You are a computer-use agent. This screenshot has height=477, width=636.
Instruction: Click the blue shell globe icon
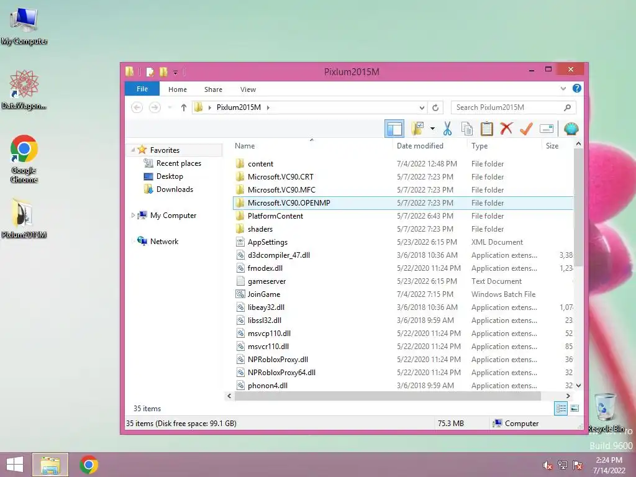click(x=571, y=129)
